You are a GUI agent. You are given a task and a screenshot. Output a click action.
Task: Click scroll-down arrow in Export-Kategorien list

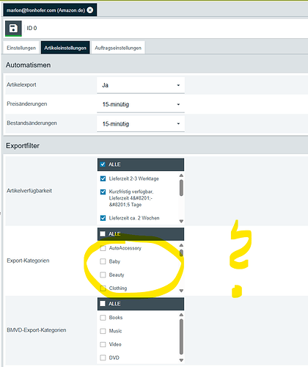(x=181, y=291)
